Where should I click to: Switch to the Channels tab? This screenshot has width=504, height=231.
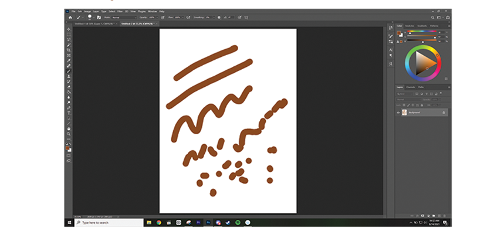pos(411,87)
